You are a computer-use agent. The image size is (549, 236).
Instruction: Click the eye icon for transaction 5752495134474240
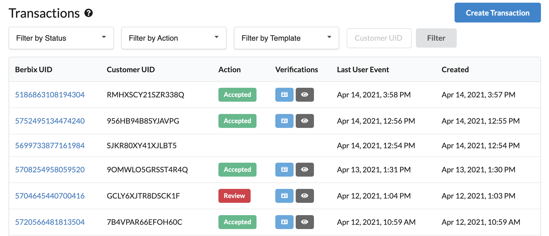coord(305,121)
